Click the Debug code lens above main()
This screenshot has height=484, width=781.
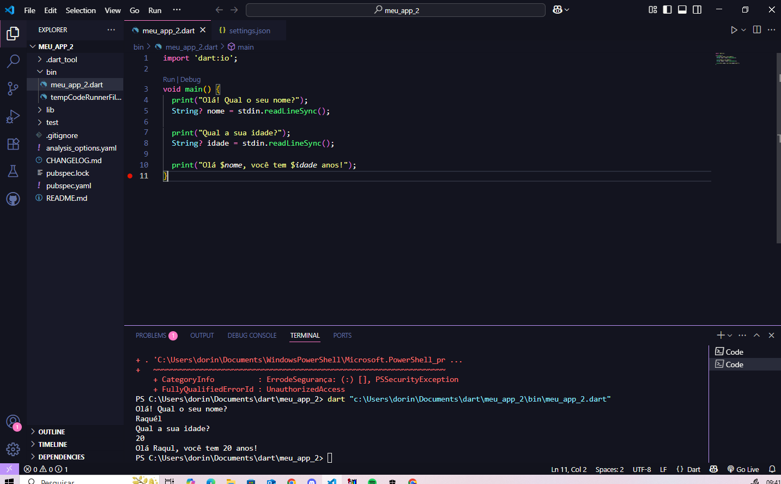pyautogui.click(x=191, y=80)
